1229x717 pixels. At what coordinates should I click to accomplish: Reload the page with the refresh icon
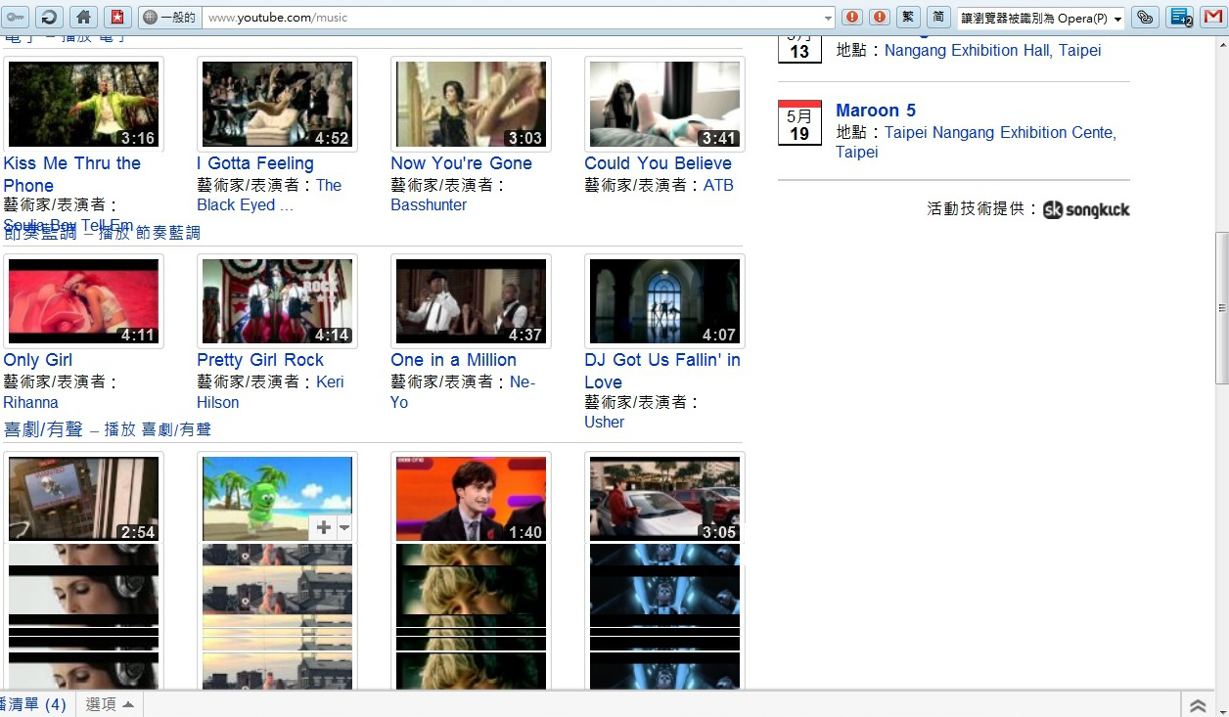click(49, 17)
